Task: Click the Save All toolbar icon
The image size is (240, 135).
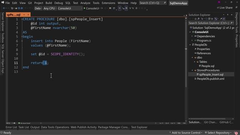Action: pyautogui.click(x=22, y=8)
